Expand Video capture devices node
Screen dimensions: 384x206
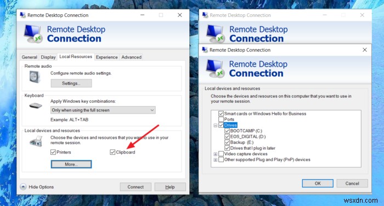click(215, 154)
